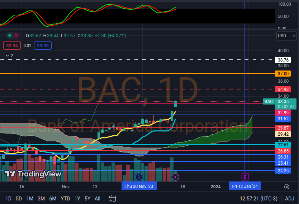Click the pink 32.99 price label
Viewport: 299px width, 204px height.
(283, 112)
